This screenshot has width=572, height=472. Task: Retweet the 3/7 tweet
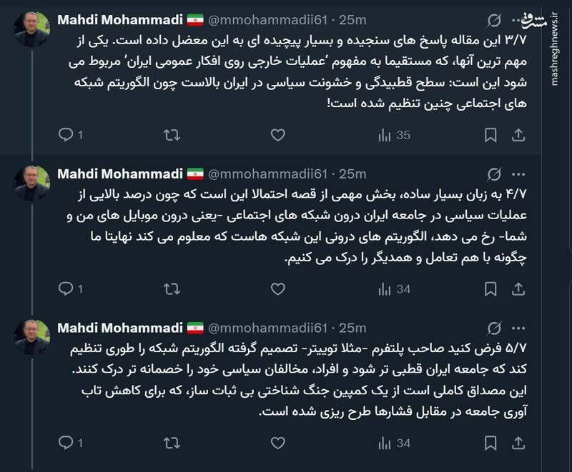[x=172, y=134]
